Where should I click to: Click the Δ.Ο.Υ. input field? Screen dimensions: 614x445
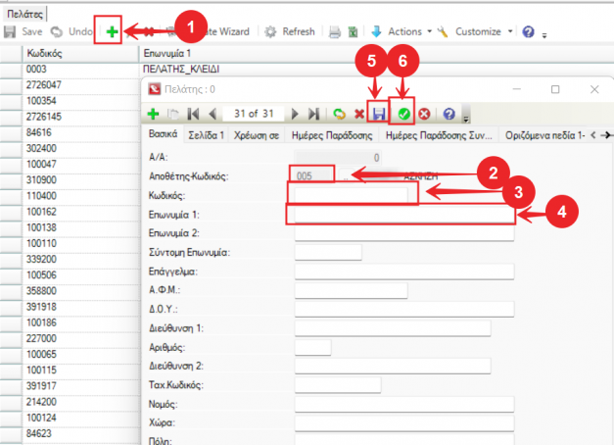[x=404, y=309]
